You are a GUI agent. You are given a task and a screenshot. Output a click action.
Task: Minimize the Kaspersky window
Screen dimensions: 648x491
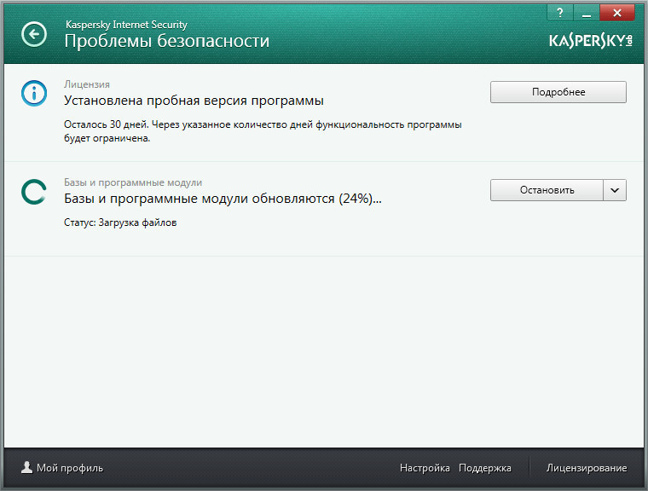pyautogui.click(x=586, y=12)
